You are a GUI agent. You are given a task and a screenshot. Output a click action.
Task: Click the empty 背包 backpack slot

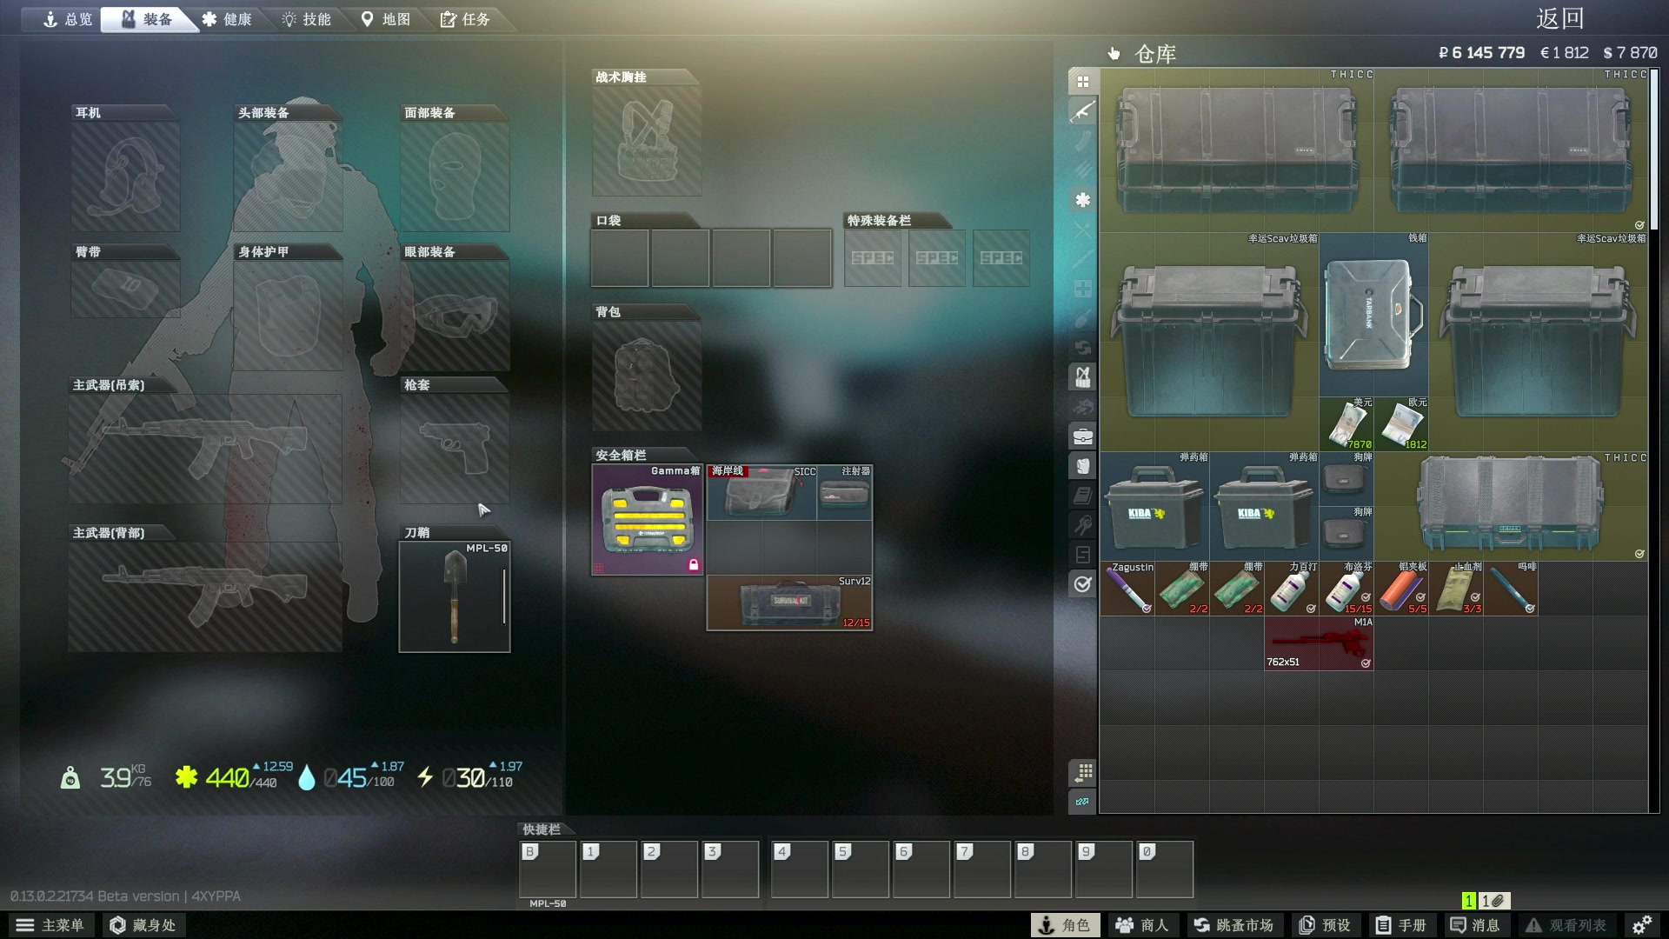click(647, 376)
